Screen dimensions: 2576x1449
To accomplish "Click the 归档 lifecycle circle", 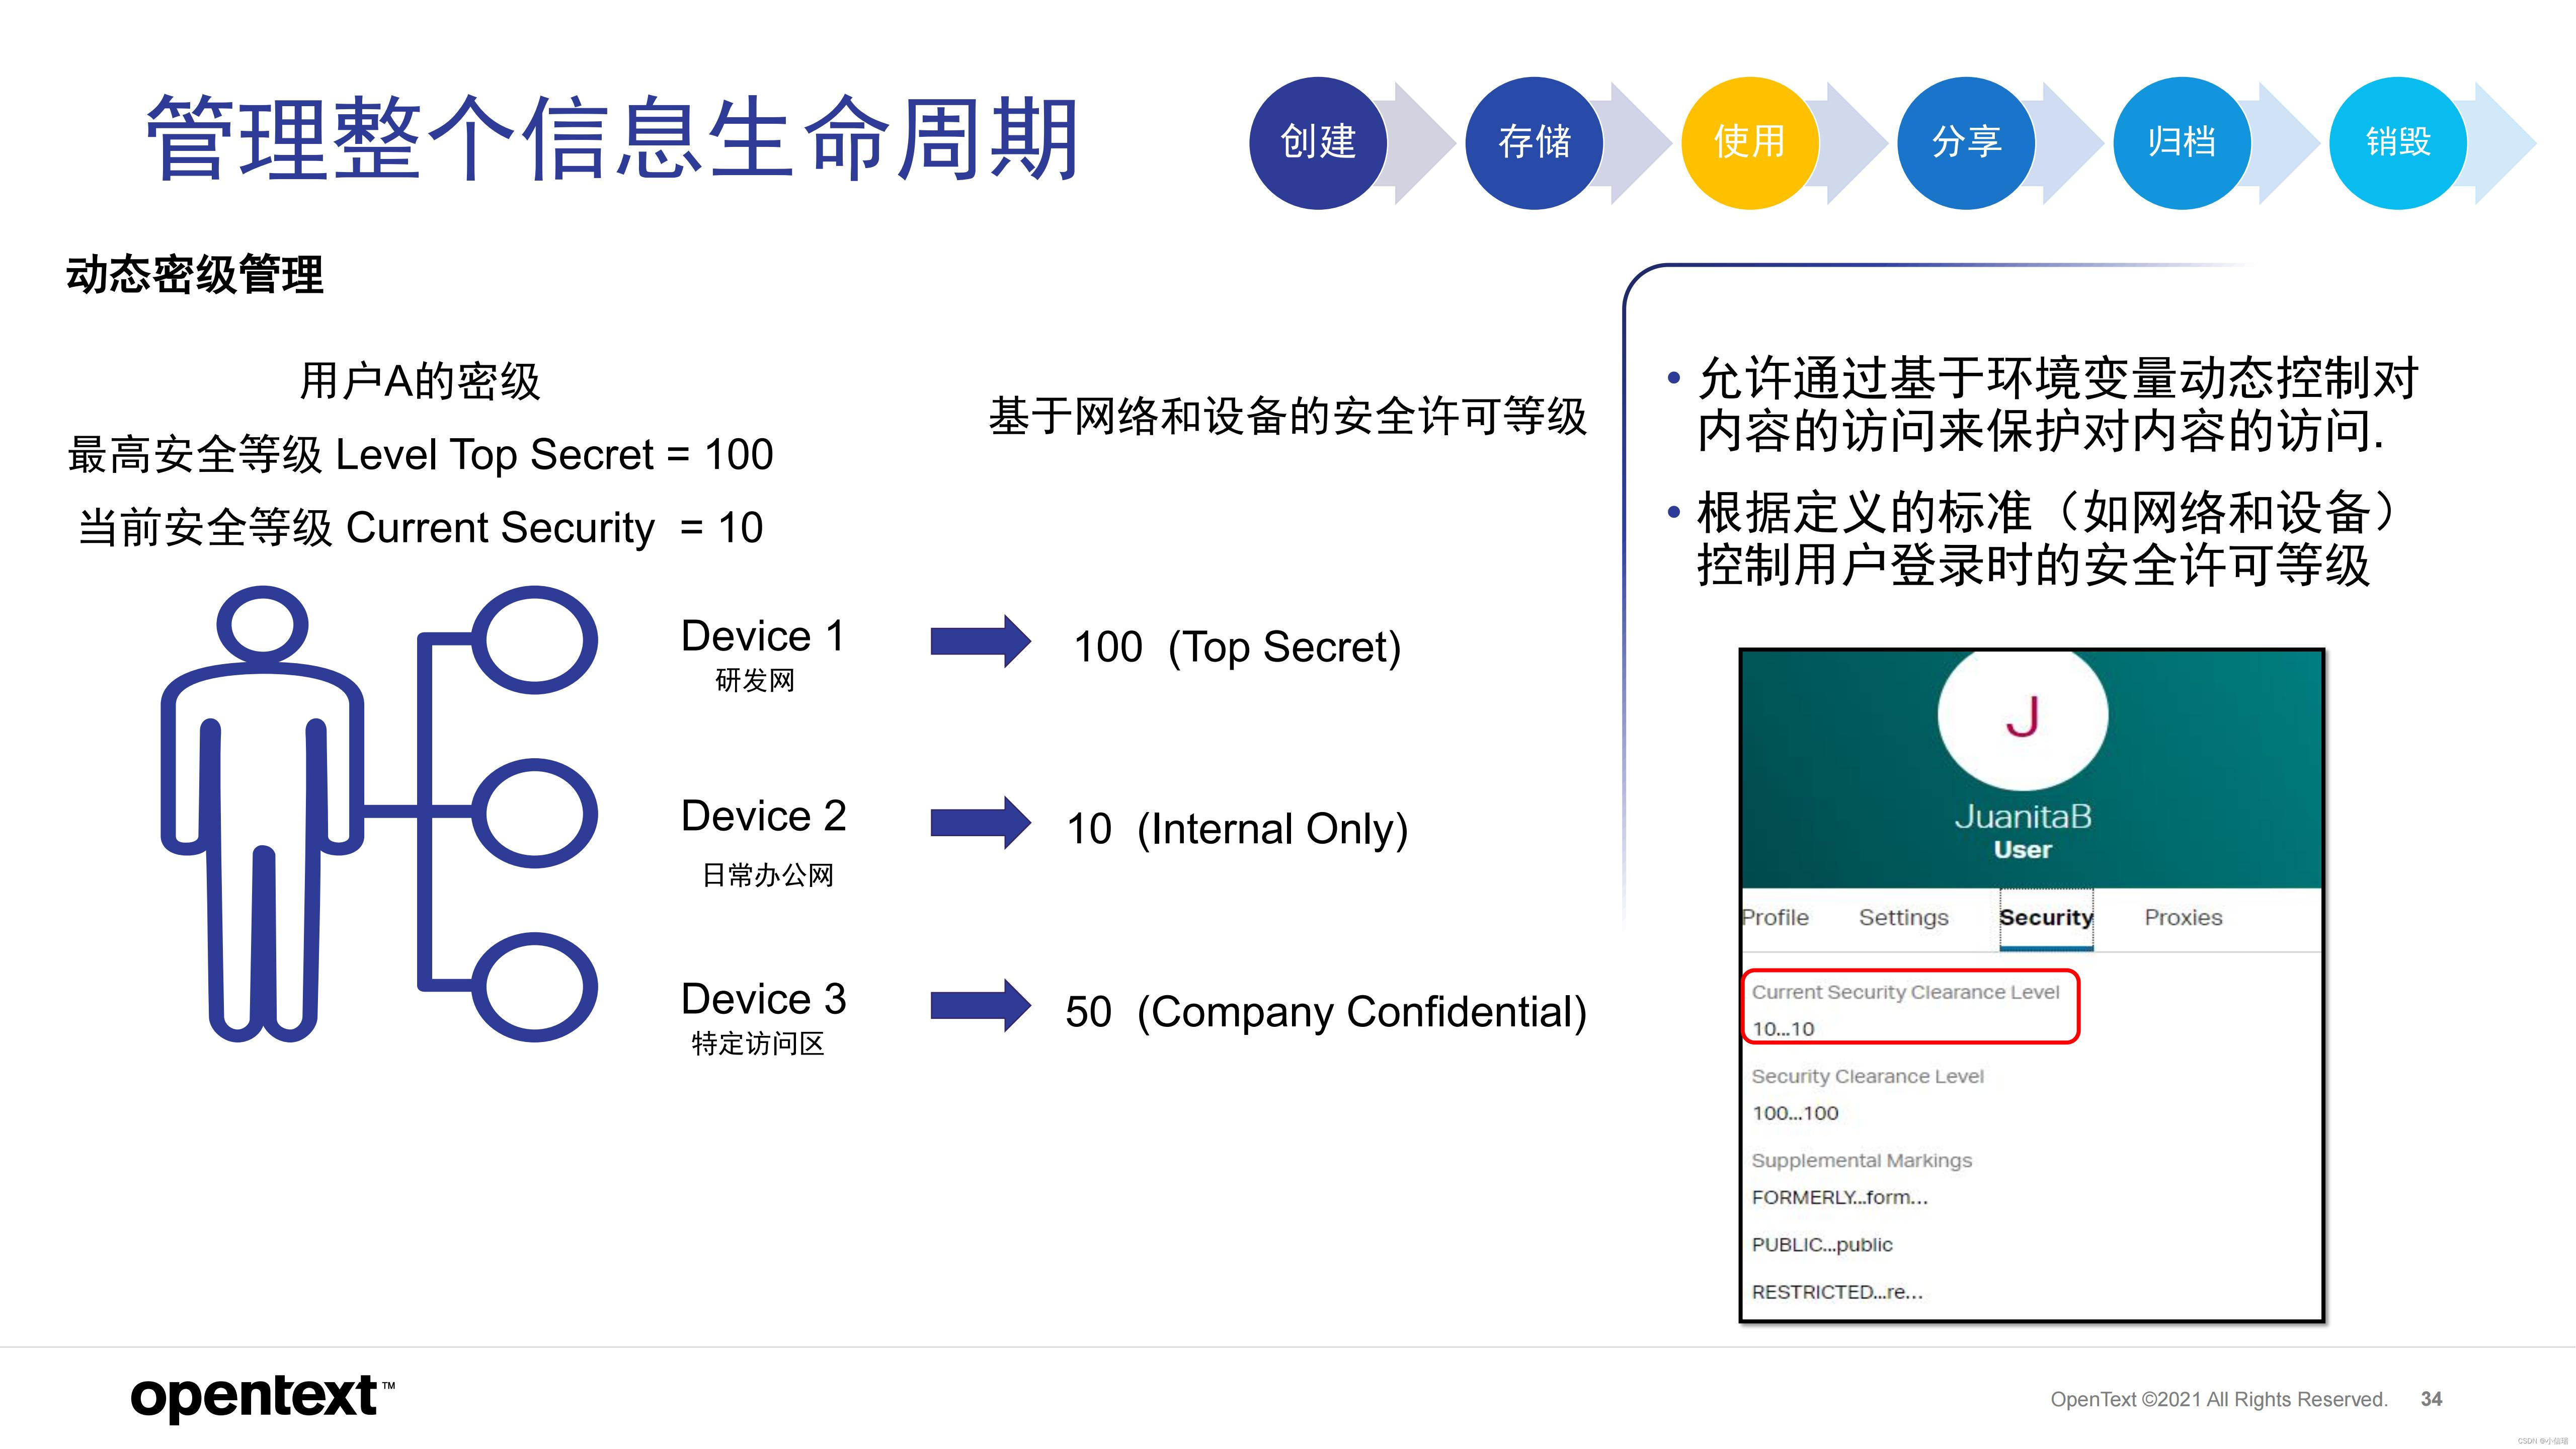I will point(2181,142).
